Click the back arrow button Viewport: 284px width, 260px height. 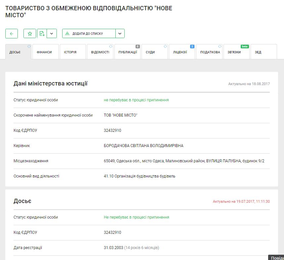click(12, 33)
